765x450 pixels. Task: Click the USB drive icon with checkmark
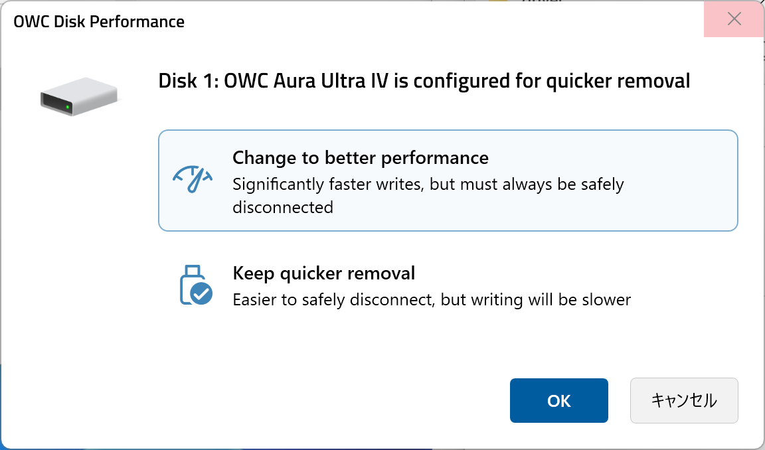(x=195, y=285)
